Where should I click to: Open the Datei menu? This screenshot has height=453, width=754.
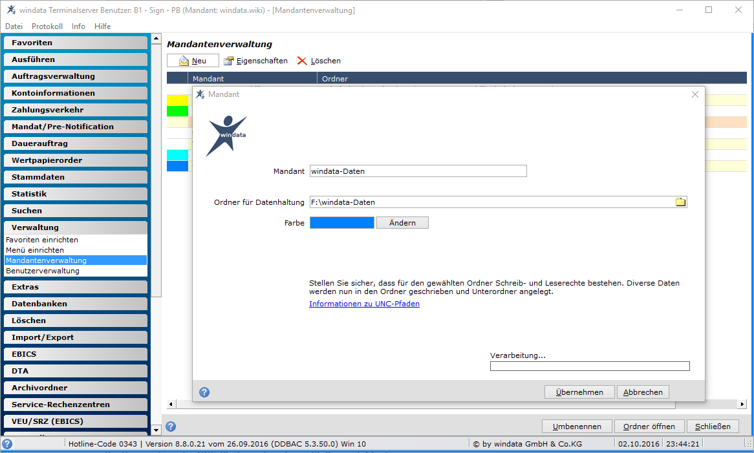click(x=14, y=26)
